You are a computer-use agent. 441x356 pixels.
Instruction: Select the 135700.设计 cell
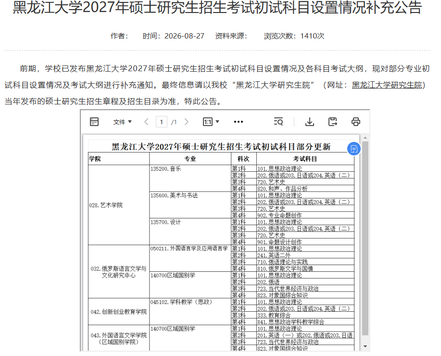click(190, 231)
